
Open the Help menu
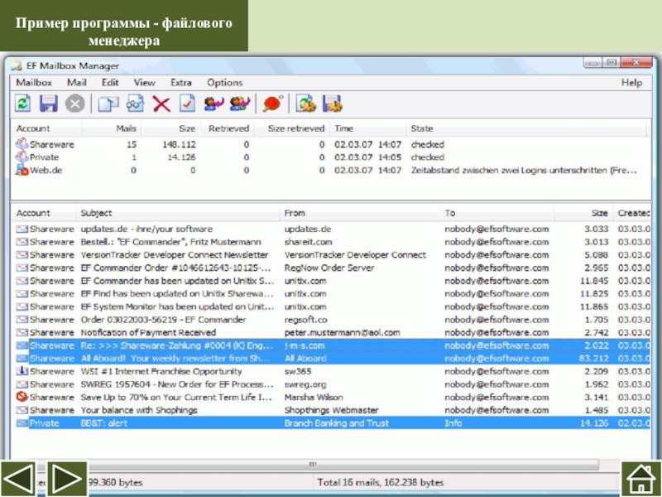click(631, 82)
